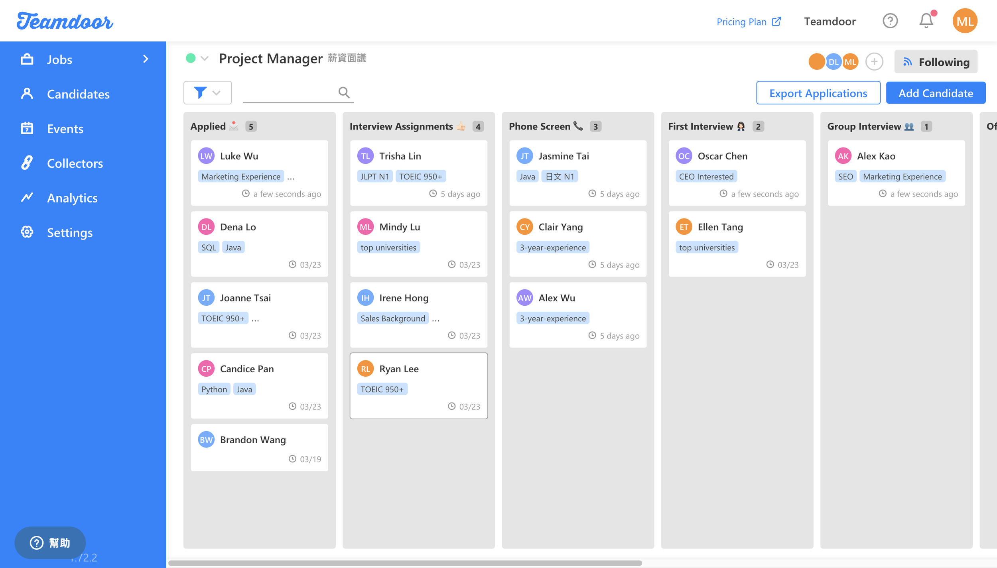The image size is (997, 568).
Task: Add a team member with plus icon
Action: [x=874, y=62]
